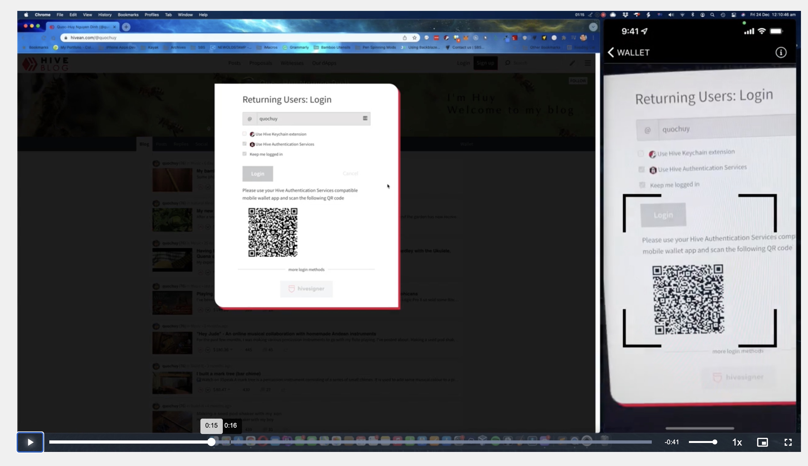
Task: Open the Pen Spinning Mods bookmarks folder
Action: point(376,47)
